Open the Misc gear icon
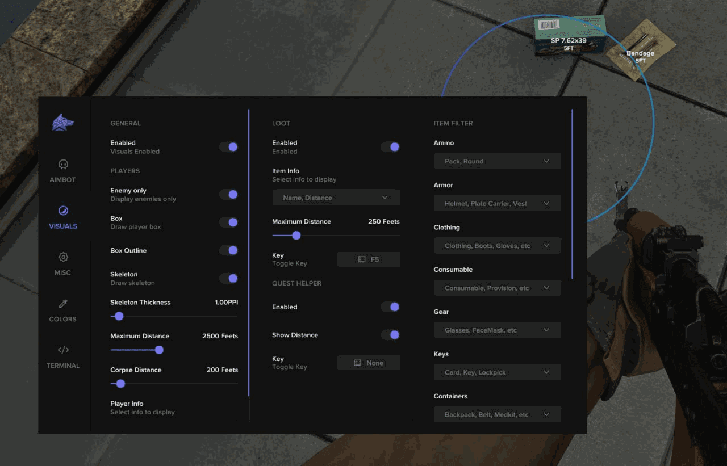Viewport: 727px width, 466px height. [x=63, y=257]
